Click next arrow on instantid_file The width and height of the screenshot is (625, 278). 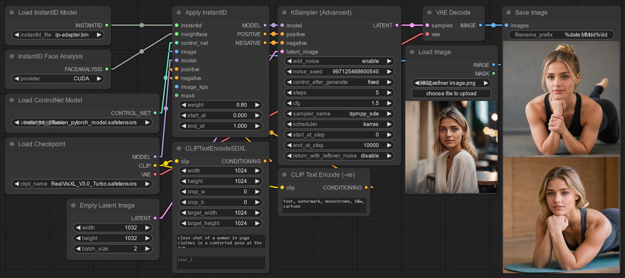pyautogui.click(x=99, y=35)
